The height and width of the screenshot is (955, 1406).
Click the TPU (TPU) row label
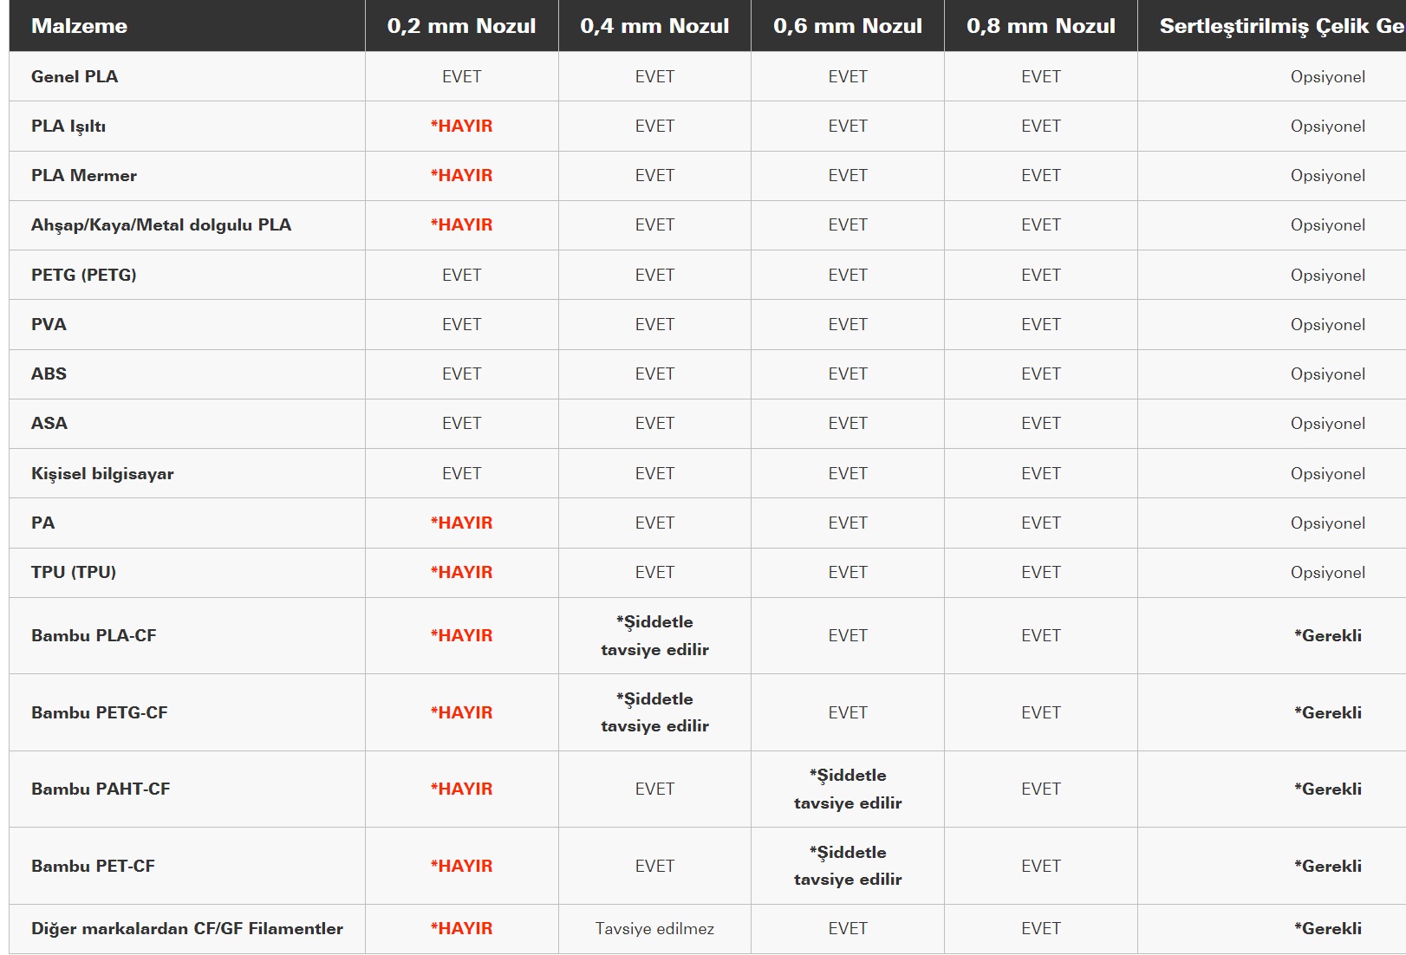[74, 572]
